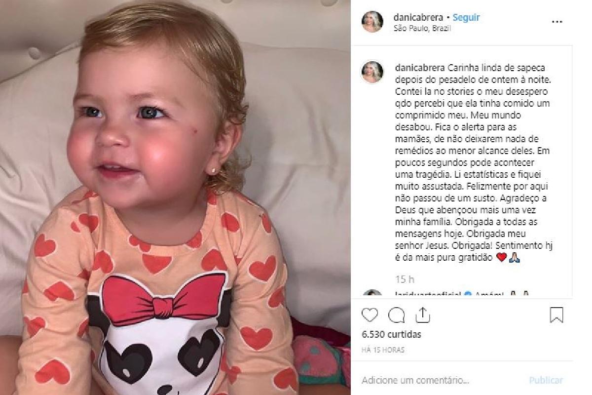Open comments via speech bubble icon
Image resolution: width=592 pixels, height=395 pixels.
(x=396, y=315)
